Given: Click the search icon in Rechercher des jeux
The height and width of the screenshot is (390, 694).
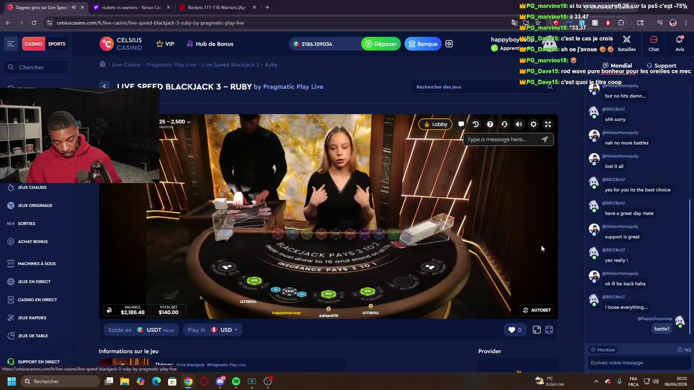Looking at the screenshot, I should [x=550, y=87].
